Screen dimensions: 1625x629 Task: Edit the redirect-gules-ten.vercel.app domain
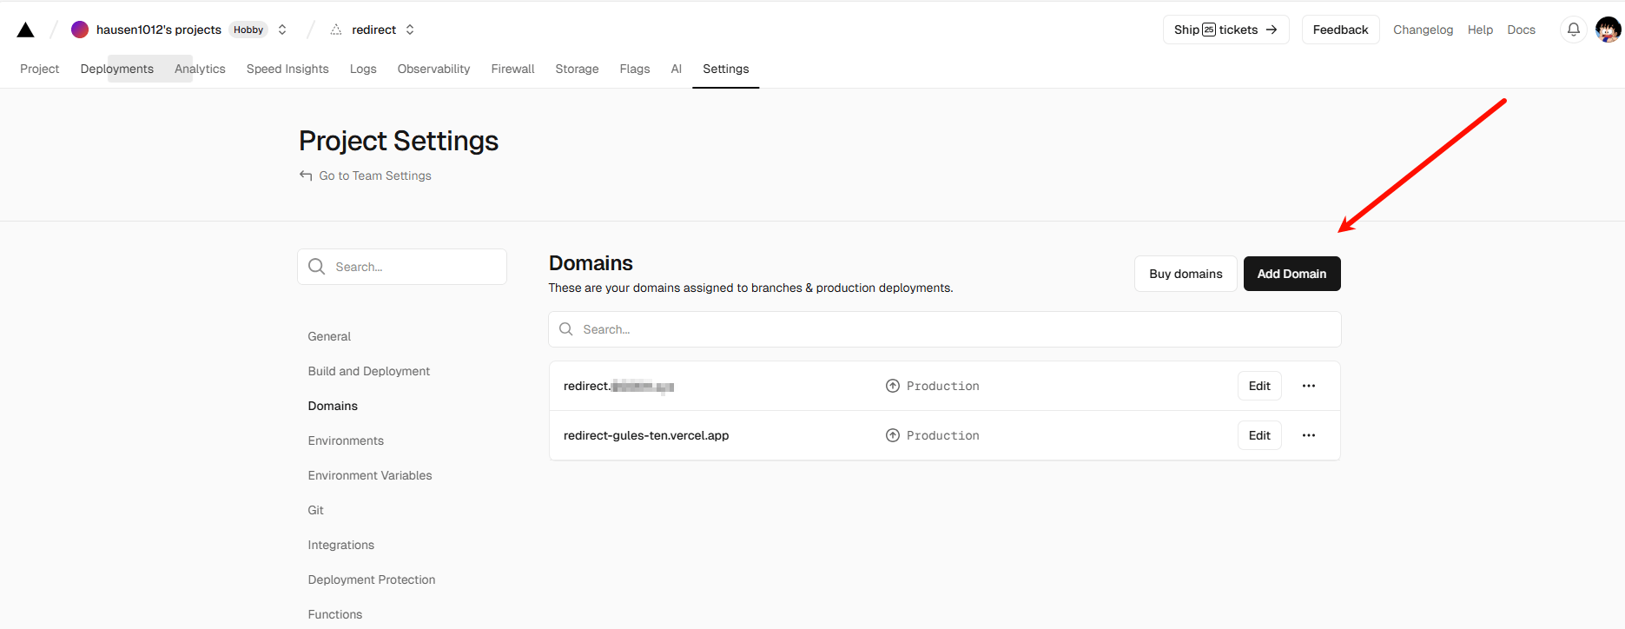coord(1258,435)
